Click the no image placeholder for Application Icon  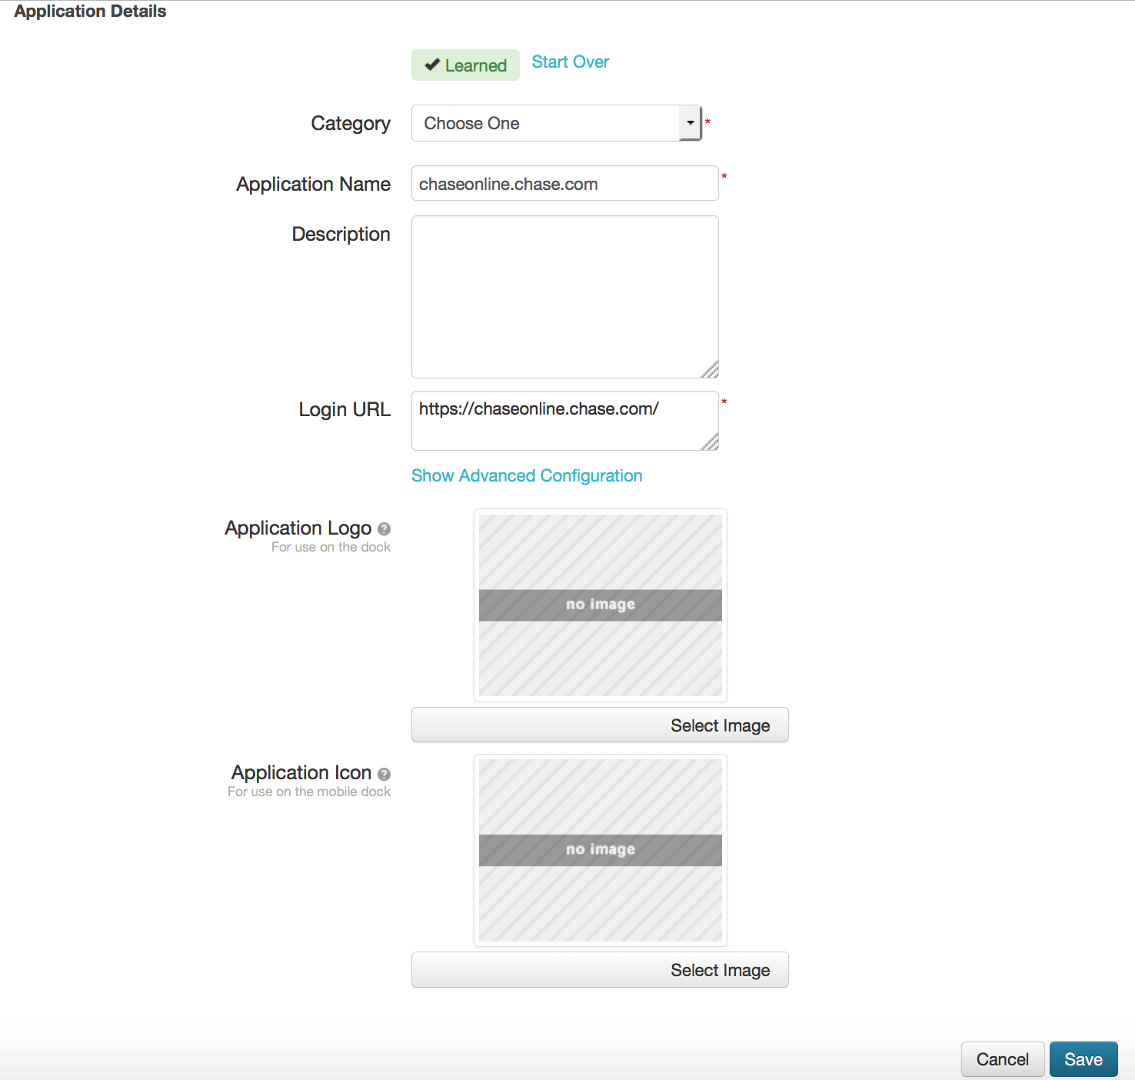600,849
